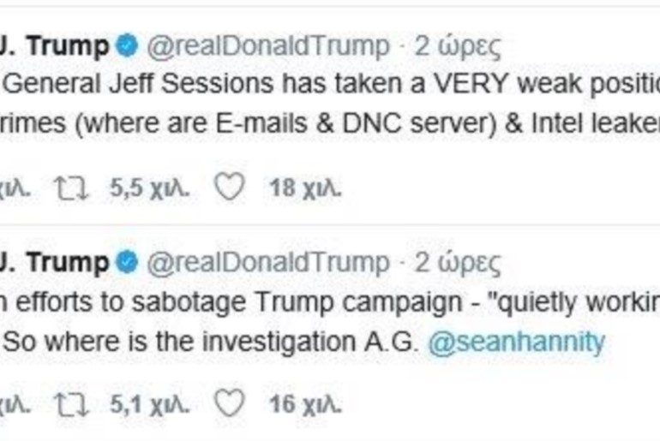Click the 16 χιλ. likes count
Viewport: 660px width, 441px height.
pyautogui.click(x=305, y=404)
